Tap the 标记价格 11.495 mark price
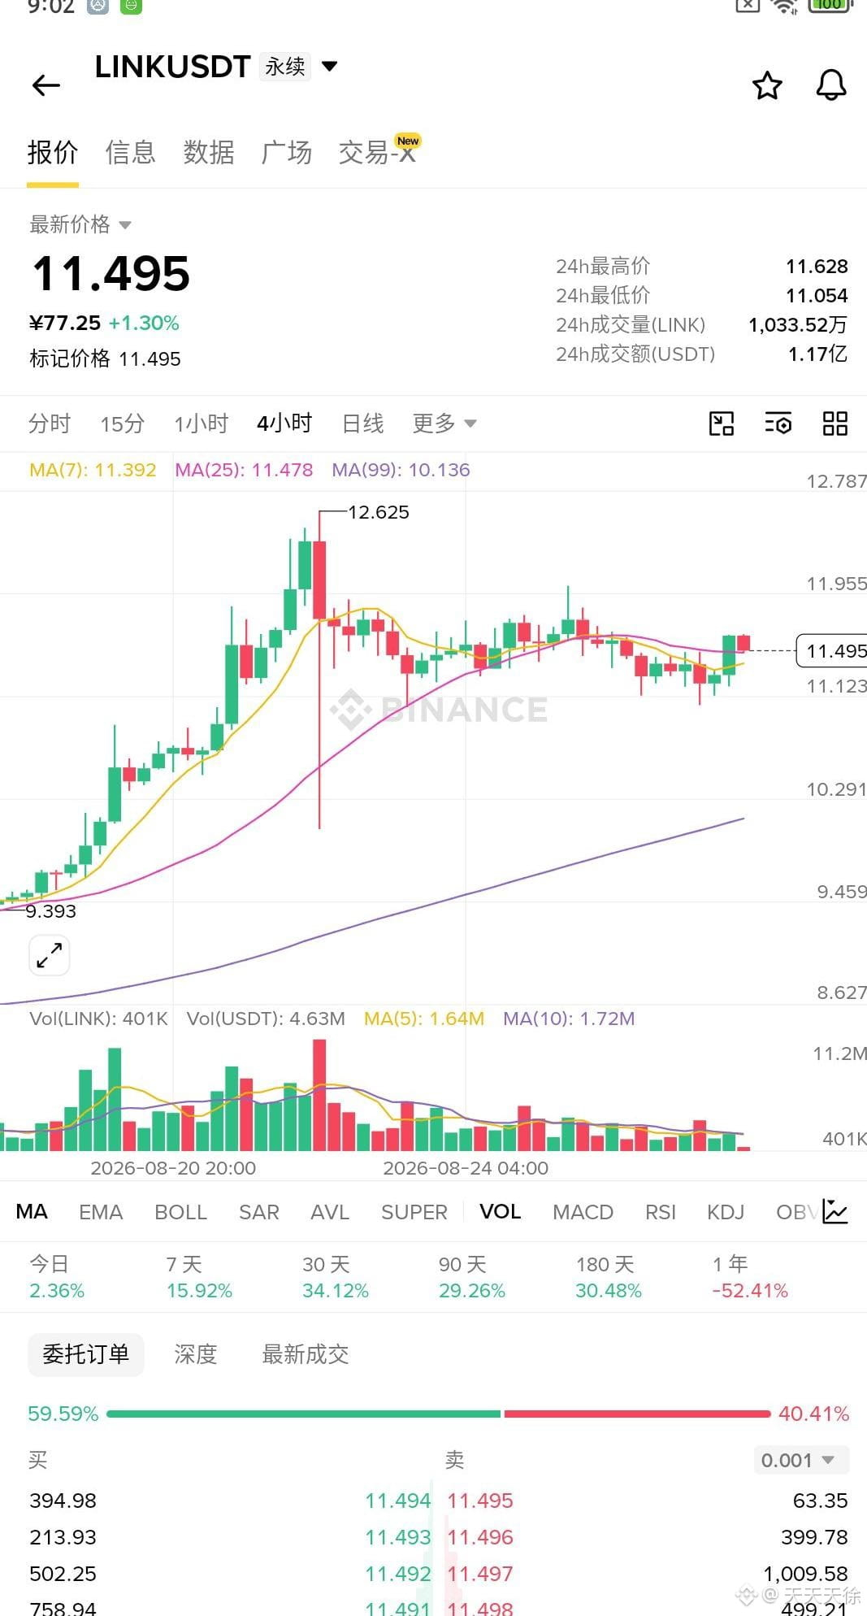Image resolution: width=867 pixels, height=1616 pixels. [x=105, y=358]
